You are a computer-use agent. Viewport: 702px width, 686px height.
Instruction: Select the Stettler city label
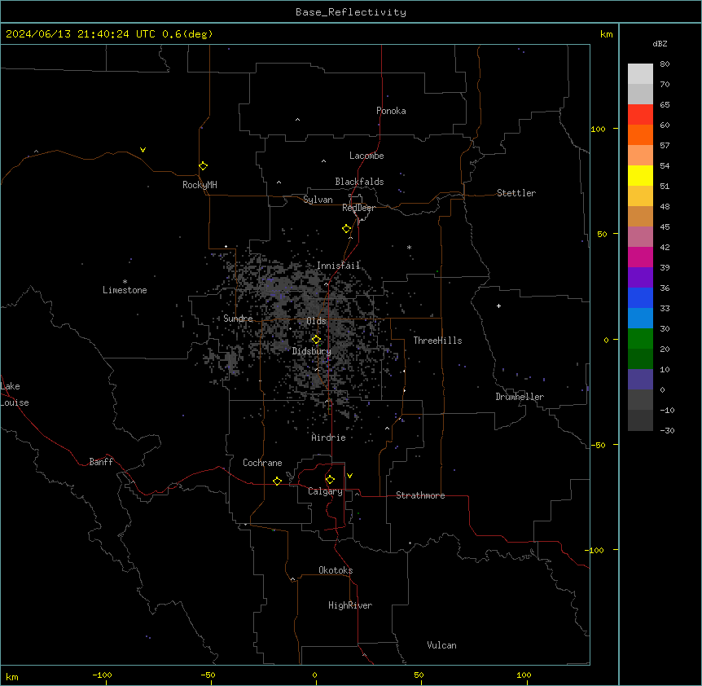click(x=516, y=193)
